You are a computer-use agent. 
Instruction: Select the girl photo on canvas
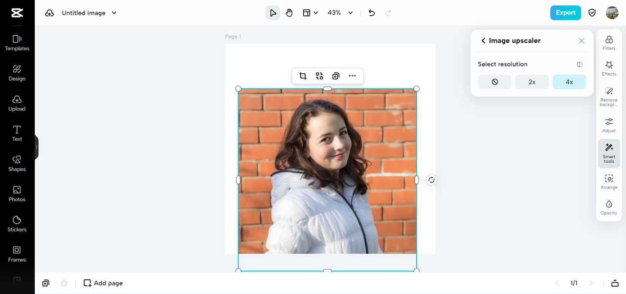327,171
